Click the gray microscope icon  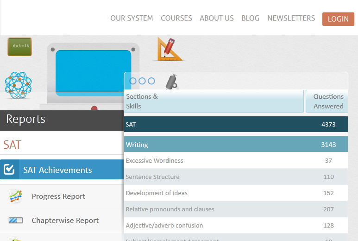[172, 82]
